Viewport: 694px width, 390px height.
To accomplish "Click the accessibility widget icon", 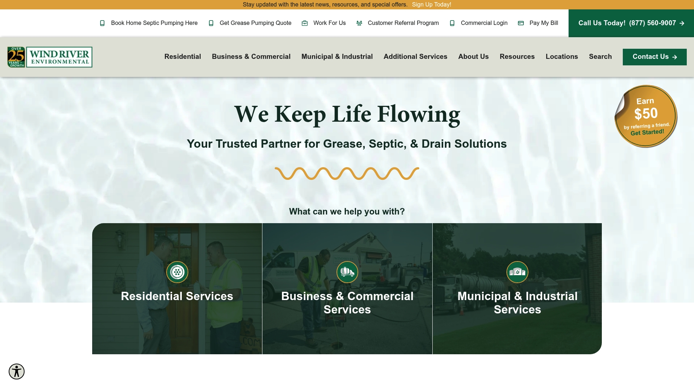I will (x=17, y=372).
